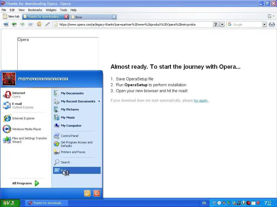Open Control Panel

coord(77,136)
